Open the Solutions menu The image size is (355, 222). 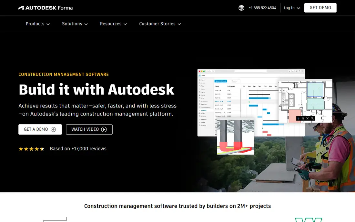tap(75, 24)
